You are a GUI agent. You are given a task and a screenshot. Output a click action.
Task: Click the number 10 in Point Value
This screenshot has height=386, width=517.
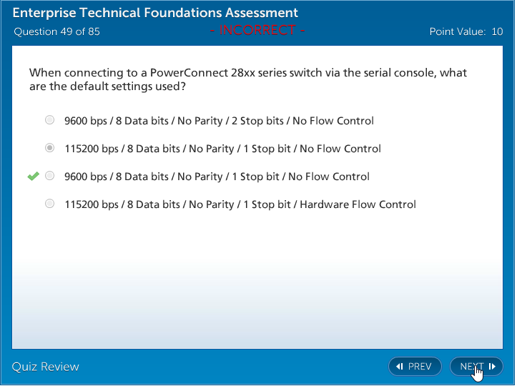tap(497, 31)
